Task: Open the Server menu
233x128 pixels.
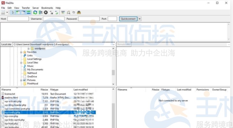Action: click(x=36, y=8)
